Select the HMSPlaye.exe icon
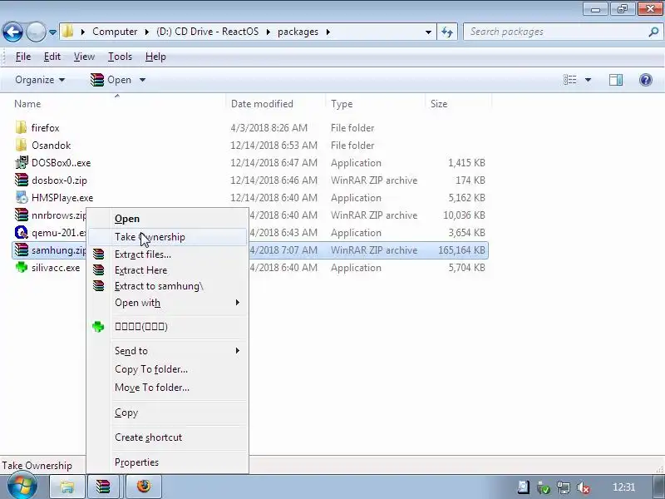This screenshot has width=665, height=499. coord(22,197)
